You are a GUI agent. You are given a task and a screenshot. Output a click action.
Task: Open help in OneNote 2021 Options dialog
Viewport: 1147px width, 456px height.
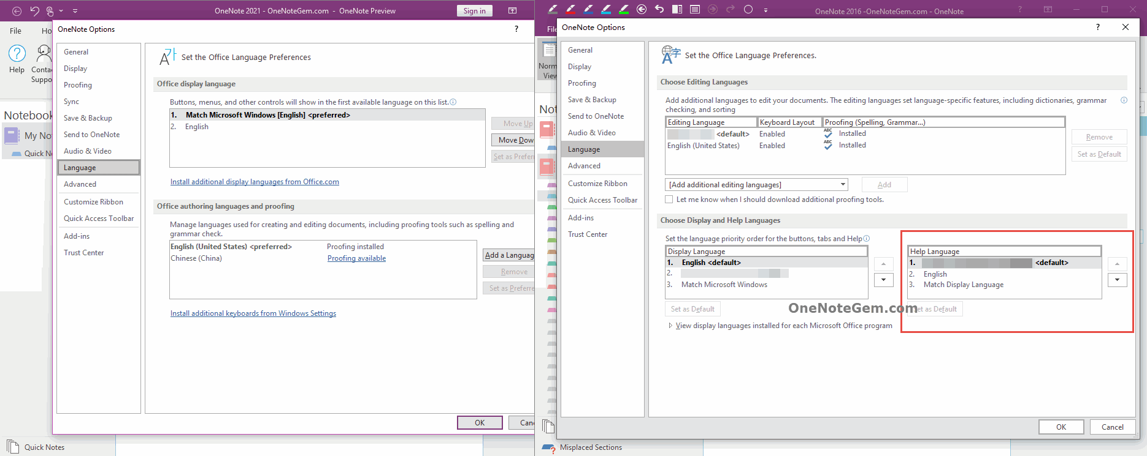[x=516, y=29]
